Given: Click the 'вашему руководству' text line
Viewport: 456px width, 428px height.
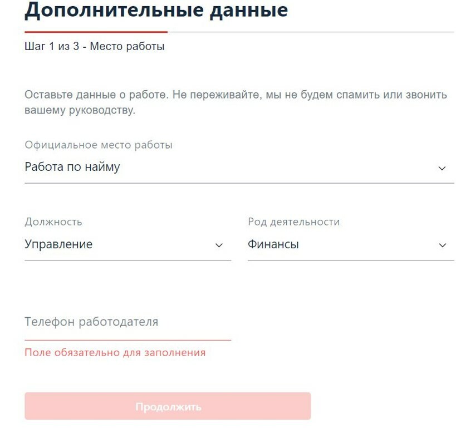Looking at the screenshot, I should (80, 110).
